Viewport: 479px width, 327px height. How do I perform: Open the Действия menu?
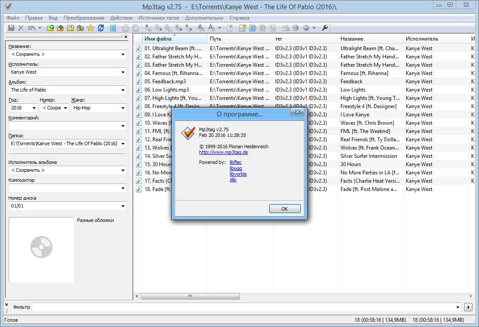click(121, 18)
